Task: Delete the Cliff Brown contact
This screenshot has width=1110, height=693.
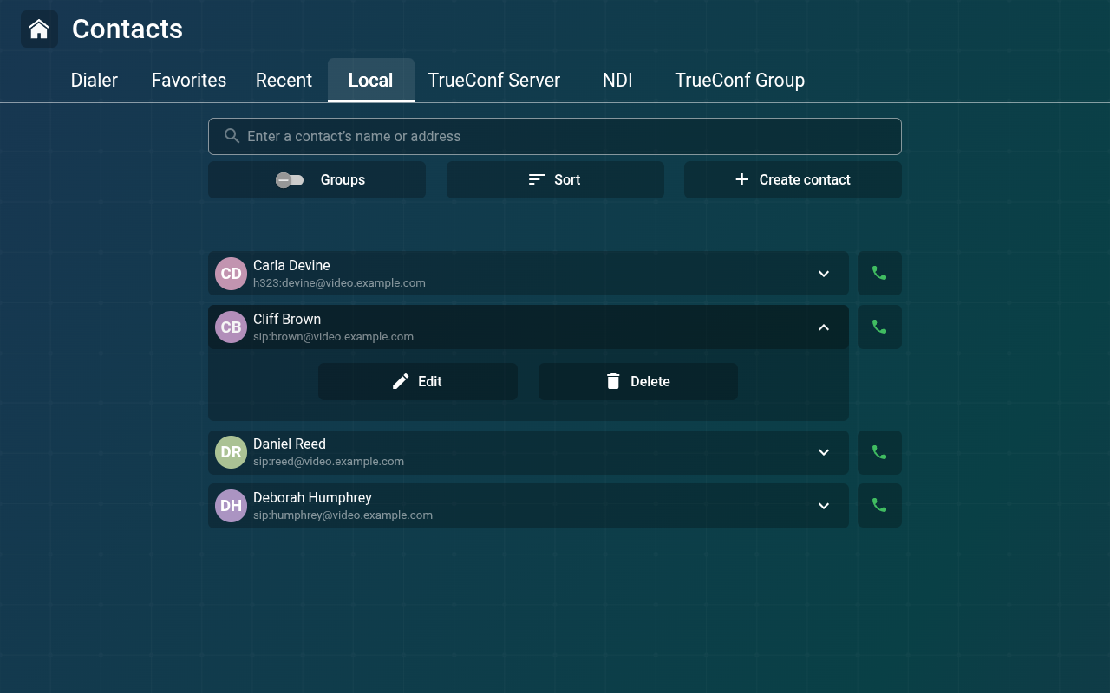Action: (x=638, y=381)
